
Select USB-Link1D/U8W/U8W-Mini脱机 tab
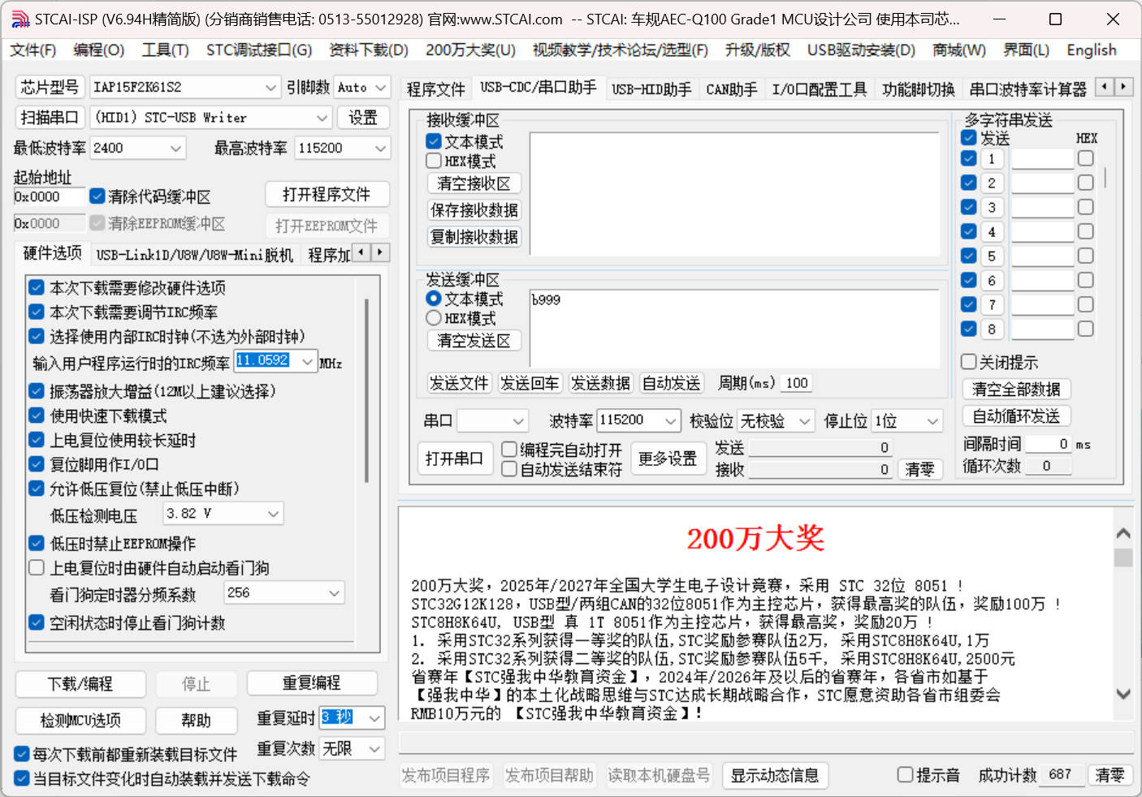point(195,255)
